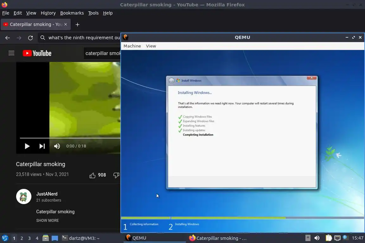
Task: Click the "23,518 views" text
Action: [x=29, y=174]
